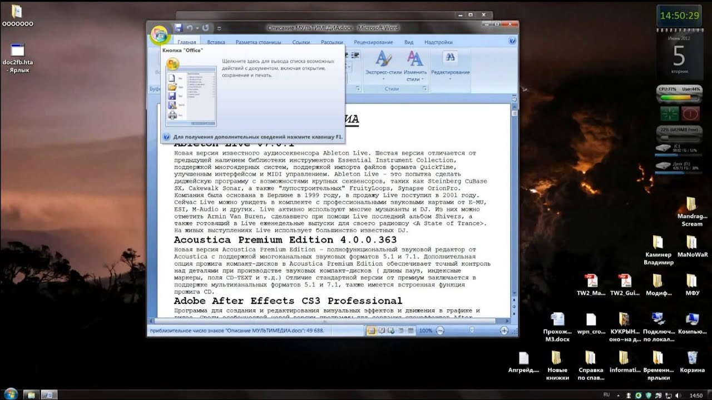Open the round Office button menu
Viewport: 712px width, 400px height.
(x=159, y=35)
